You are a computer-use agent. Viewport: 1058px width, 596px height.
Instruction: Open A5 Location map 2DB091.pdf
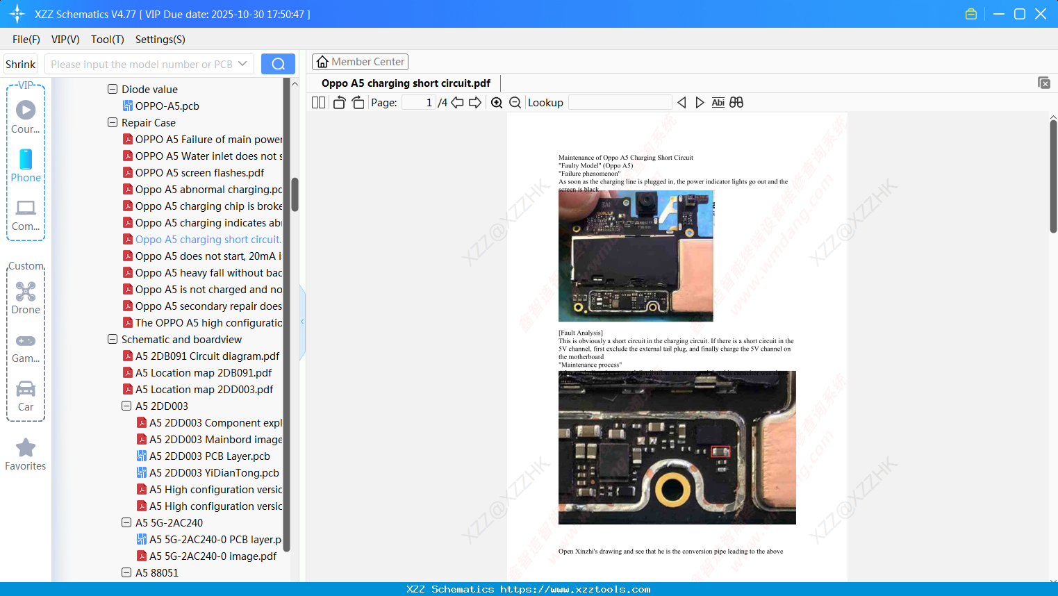pos(197,373)
